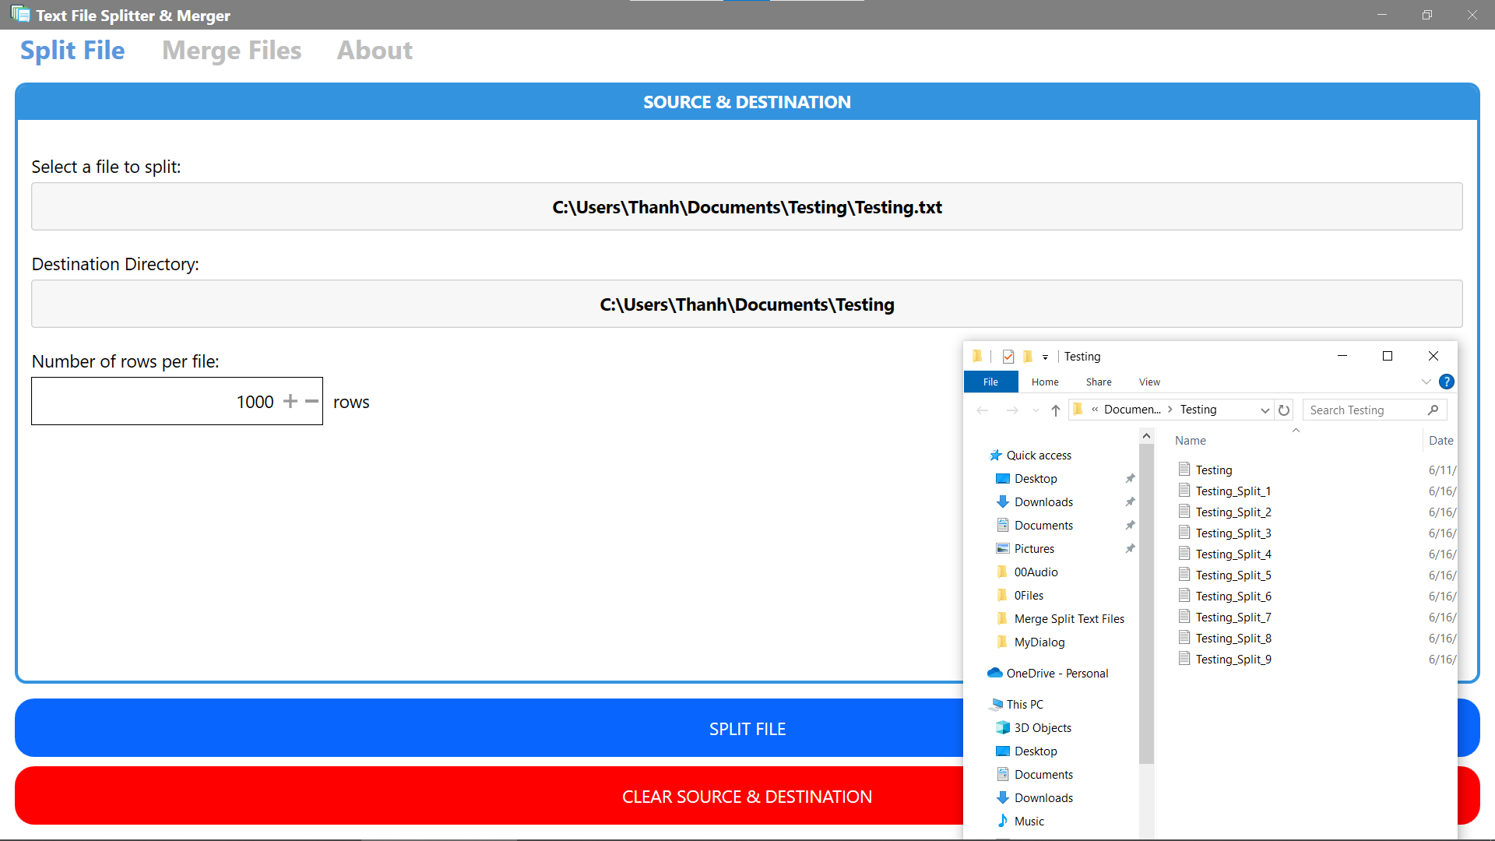
Task: Click the blue help question mark icon
Action: pos(1446,382)
